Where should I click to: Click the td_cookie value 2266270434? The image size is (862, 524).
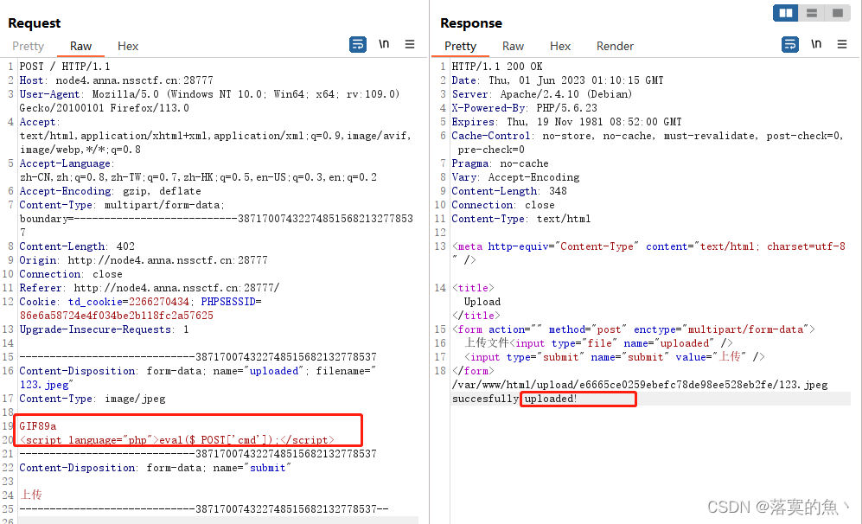click(x=158, y=301)
